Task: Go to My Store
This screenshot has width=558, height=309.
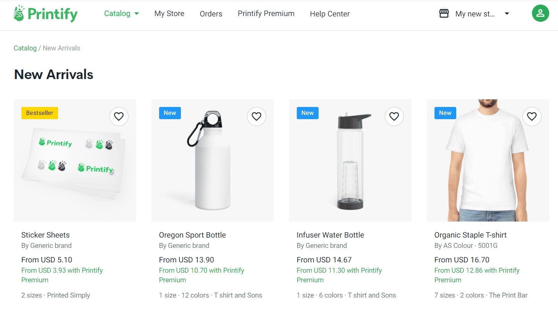Action: point(169,14)
